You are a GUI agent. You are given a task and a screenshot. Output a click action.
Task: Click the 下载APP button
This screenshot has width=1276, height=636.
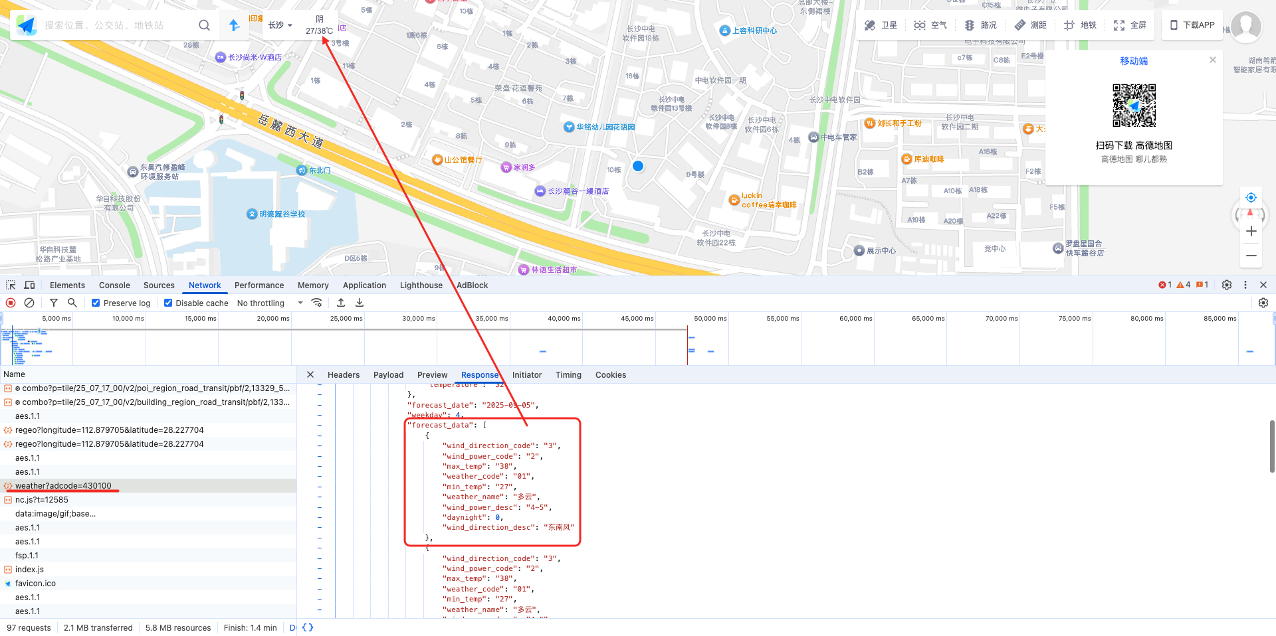pyautogui.click(x=1192, y=25)
